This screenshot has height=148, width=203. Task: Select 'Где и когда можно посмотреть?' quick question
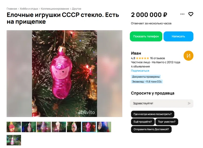tap(153, 114)
